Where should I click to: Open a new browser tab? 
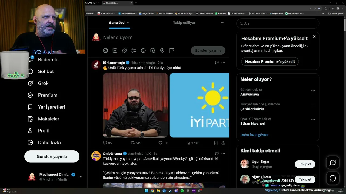(136, 3)
